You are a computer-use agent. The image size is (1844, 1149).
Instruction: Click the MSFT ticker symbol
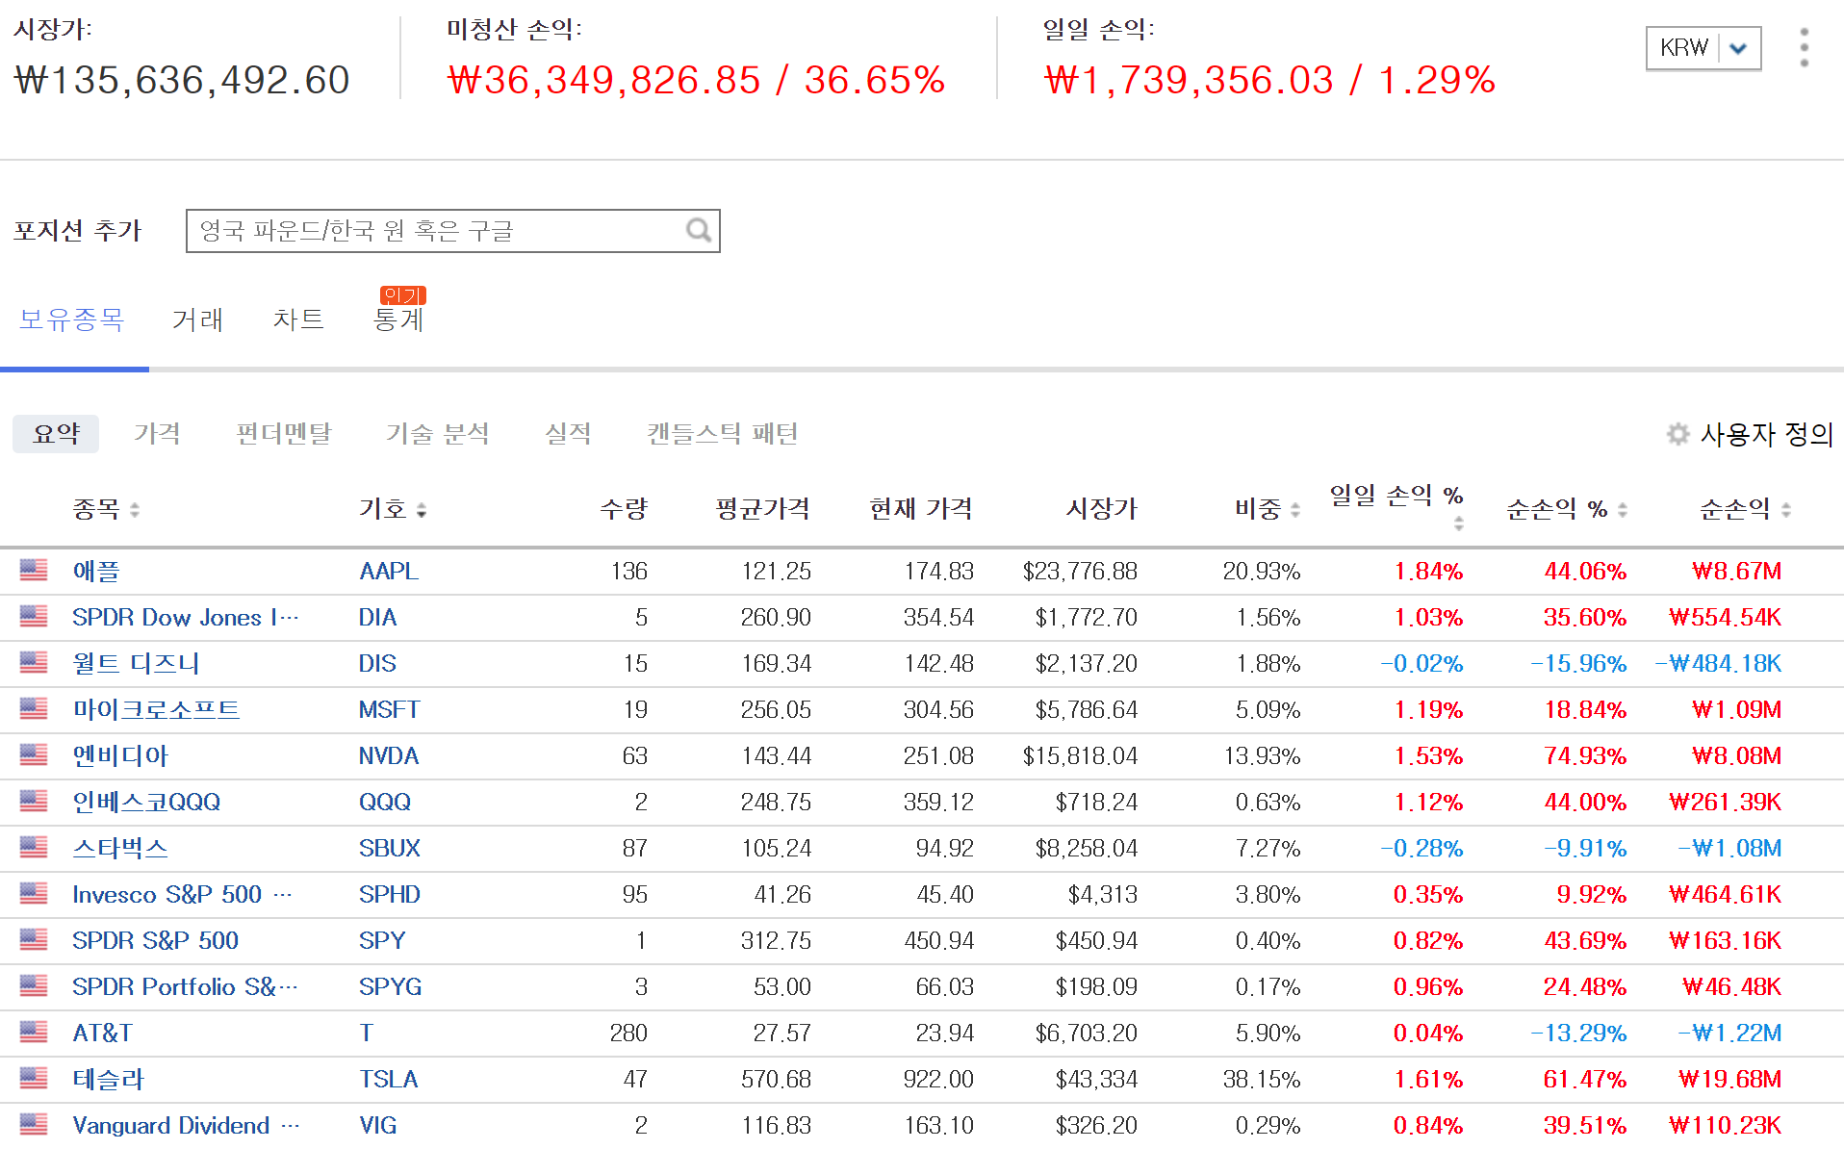(389, 709)
